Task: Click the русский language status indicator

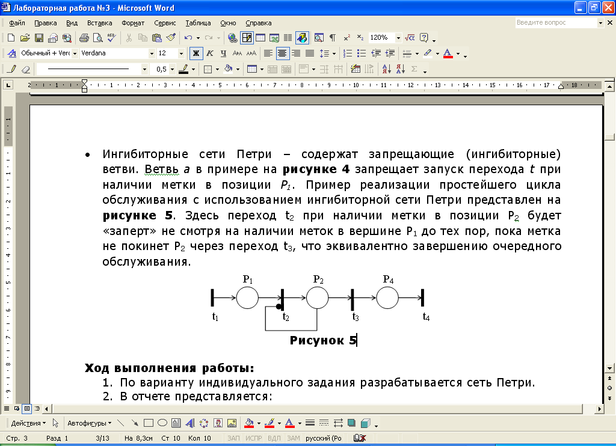Action: click(x=323, y=438)
